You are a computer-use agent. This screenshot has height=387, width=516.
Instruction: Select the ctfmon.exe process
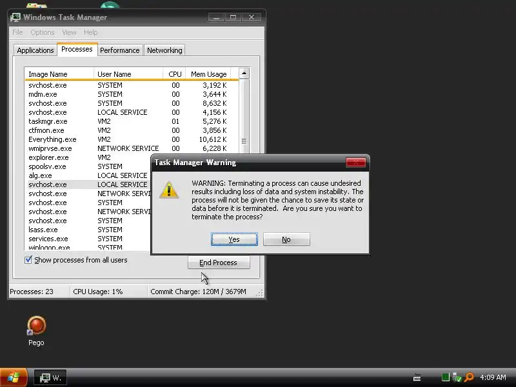[x=132, y=130]
